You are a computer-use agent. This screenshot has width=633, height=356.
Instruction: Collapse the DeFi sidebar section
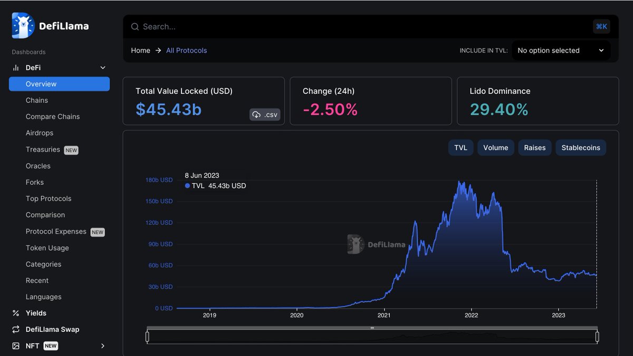pos(103,67)
